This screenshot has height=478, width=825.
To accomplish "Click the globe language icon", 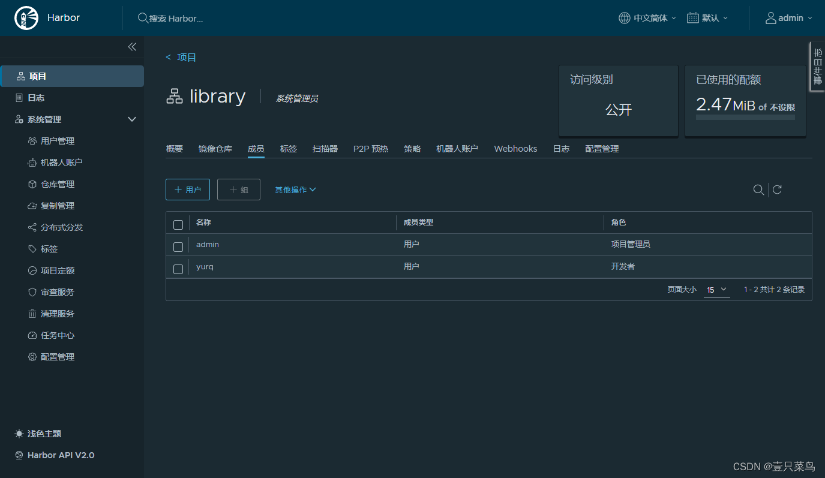I will pos(625,18).
